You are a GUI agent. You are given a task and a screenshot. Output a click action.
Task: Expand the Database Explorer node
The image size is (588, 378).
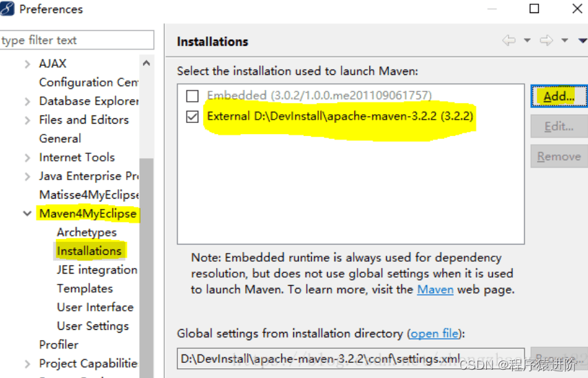(27, 102)
